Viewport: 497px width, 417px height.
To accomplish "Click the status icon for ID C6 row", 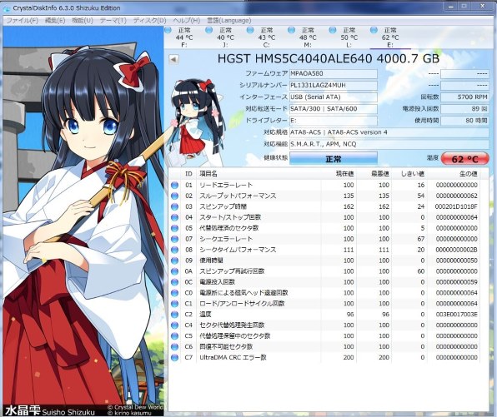I will point(174,346).
